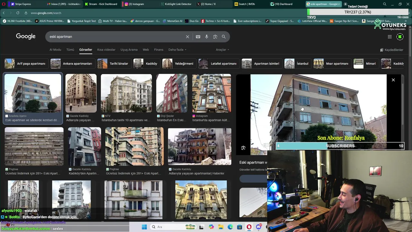
Task: Search by image with Google Lens icon
Action: pos(215,37)
